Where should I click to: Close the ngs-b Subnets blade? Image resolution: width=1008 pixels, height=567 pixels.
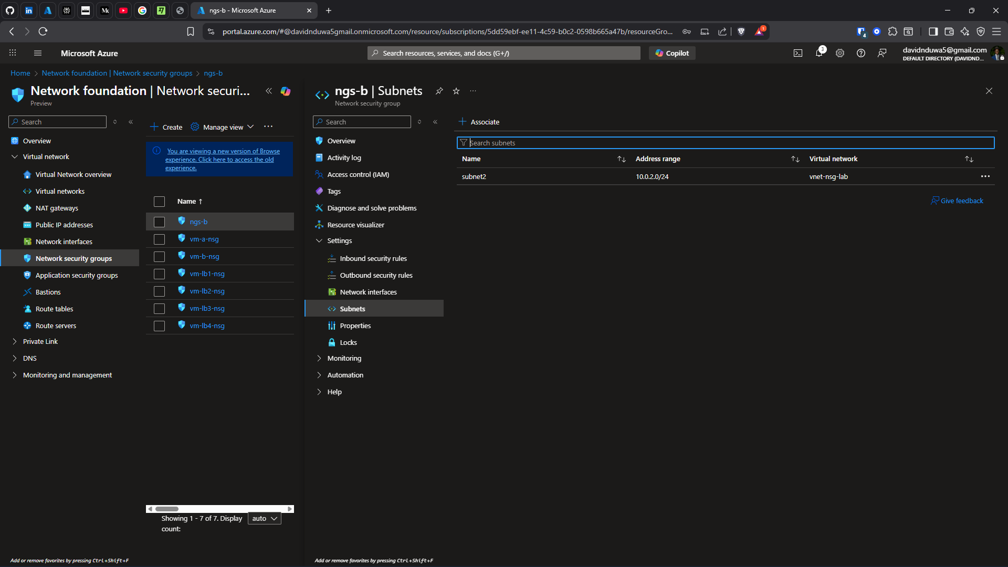[x=989, y=91]
